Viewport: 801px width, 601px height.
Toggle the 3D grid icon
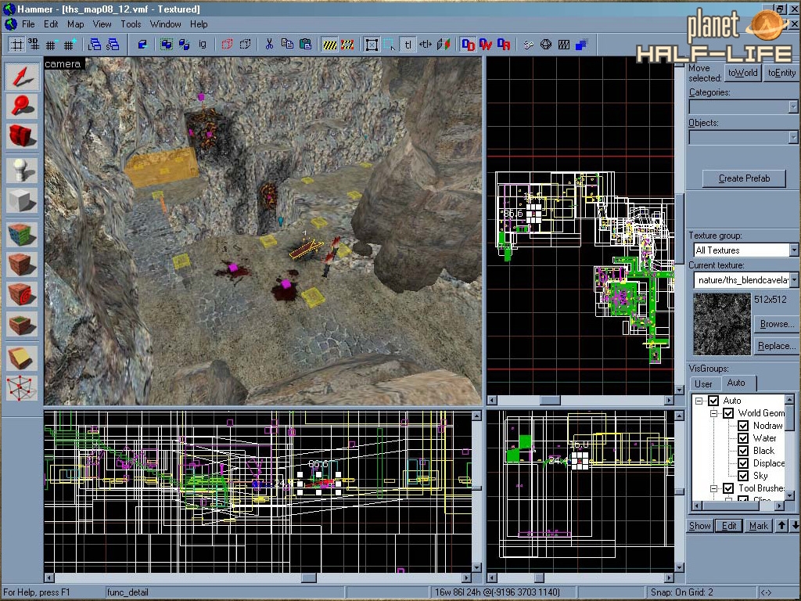[34, 45]
